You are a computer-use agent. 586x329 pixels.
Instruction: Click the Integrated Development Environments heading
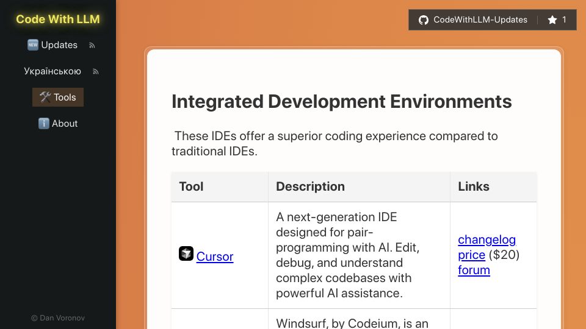[x=342, y=102]
